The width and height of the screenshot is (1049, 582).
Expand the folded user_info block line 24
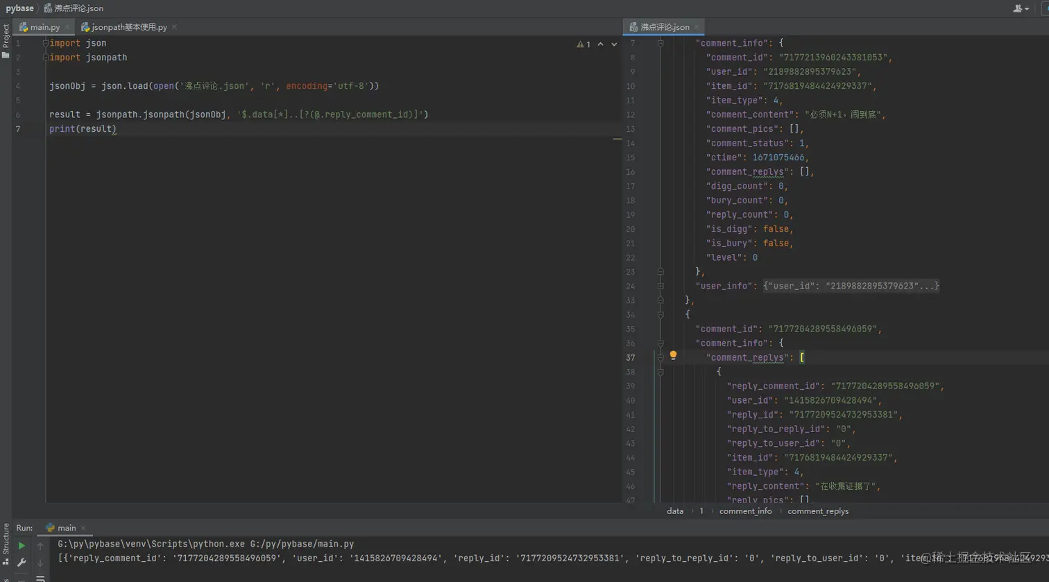pos(660,286)
